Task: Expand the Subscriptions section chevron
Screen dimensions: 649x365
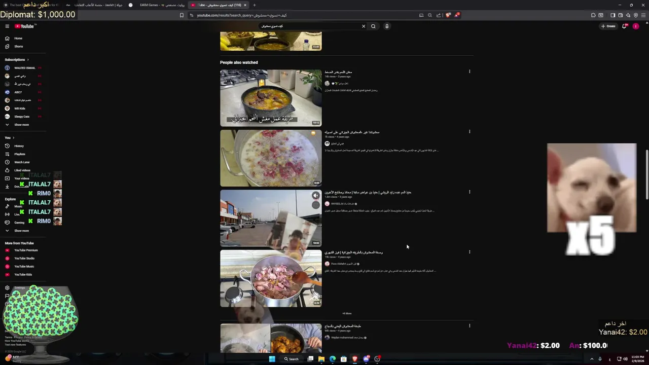Action: (x=28, y=60)
